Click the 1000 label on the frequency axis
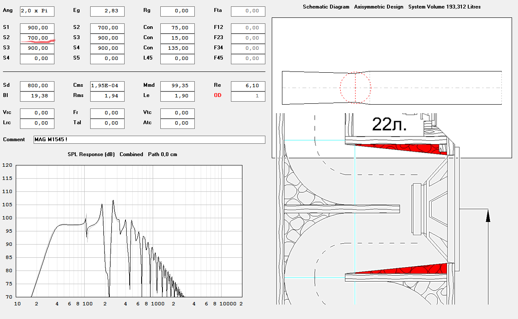 pos(157,304)
